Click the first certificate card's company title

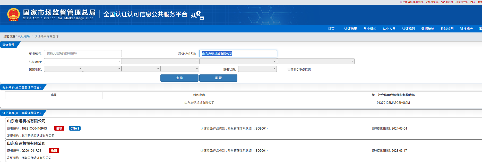point(26,121)
